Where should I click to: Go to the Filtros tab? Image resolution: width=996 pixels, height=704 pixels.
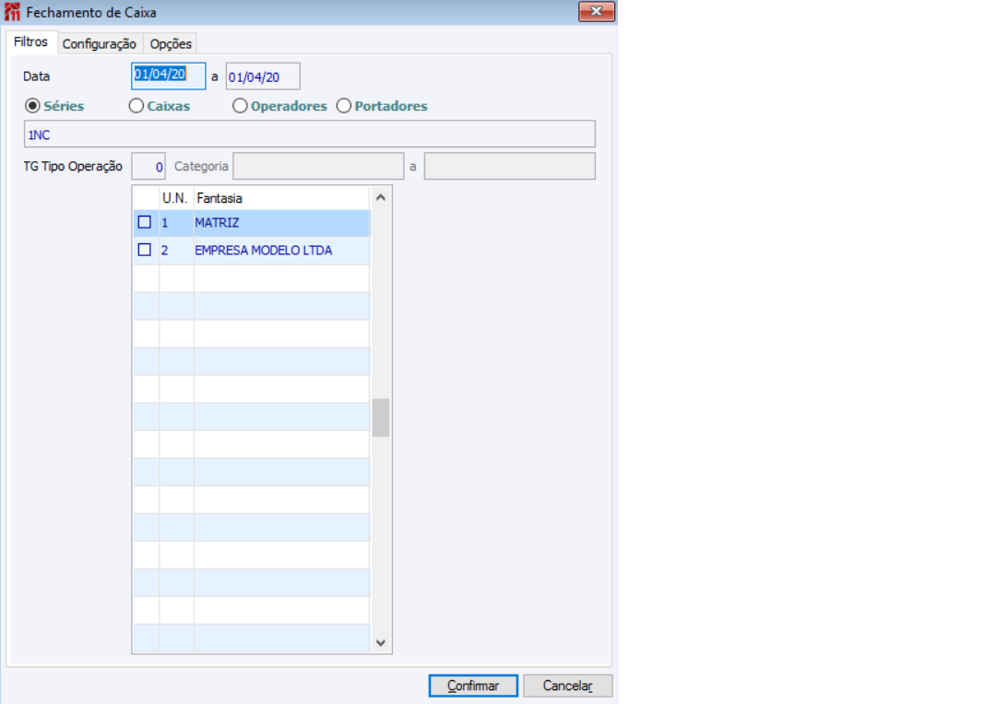point(31,41)
